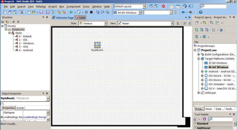237x130 pixels.
Task: Click the Delete Item icon in Structure toolbar
Action: tap(7, 22)
